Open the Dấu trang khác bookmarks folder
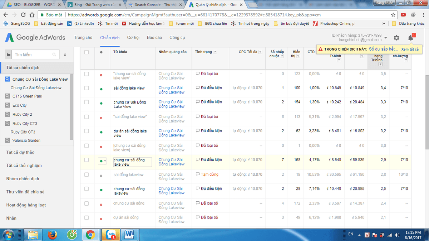The image size is (429, 241). pyautogui.click(x=408, y=24)
